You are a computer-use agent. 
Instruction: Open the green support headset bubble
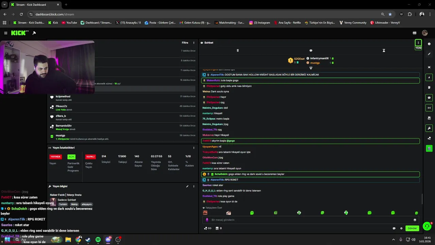pos(427,227)
